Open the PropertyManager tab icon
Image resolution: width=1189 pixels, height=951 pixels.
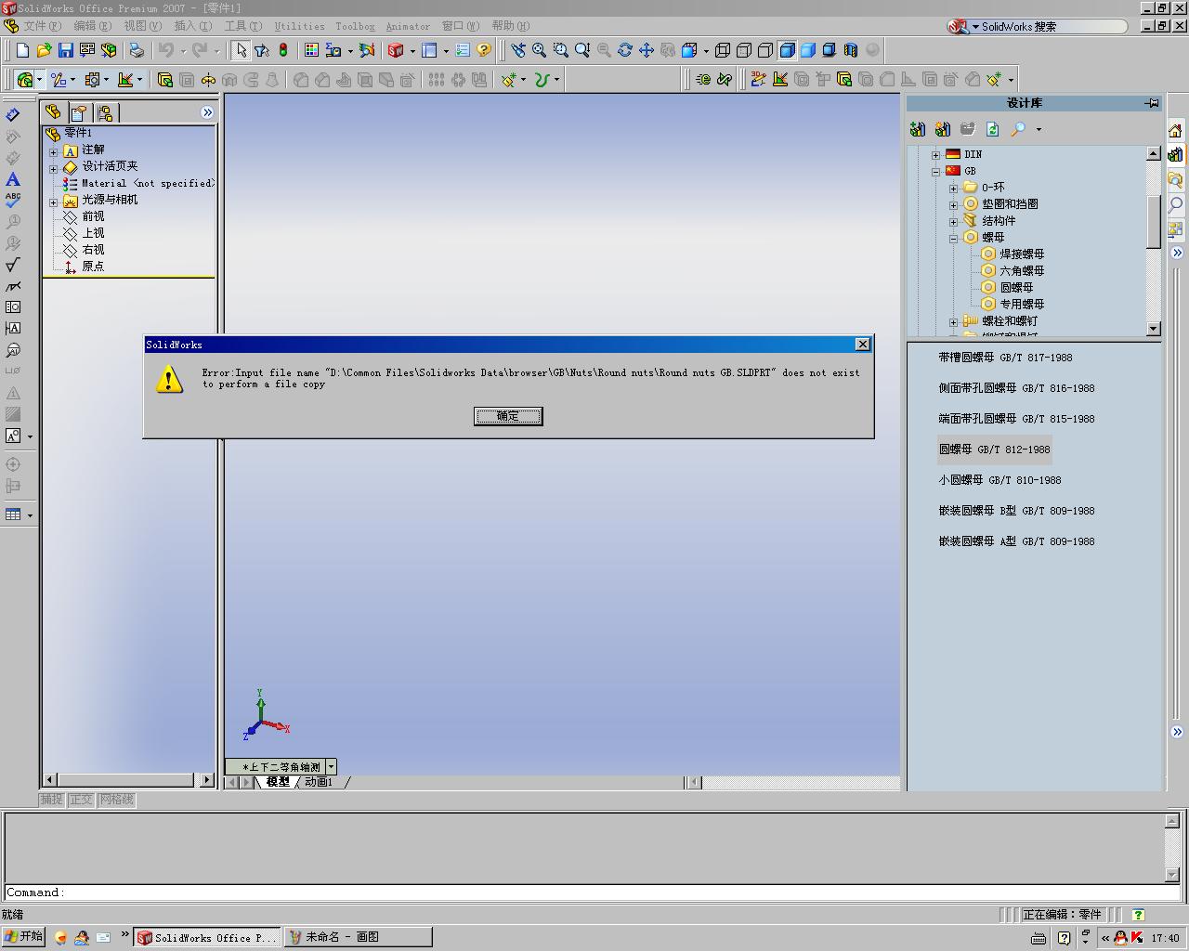point(79,112)
